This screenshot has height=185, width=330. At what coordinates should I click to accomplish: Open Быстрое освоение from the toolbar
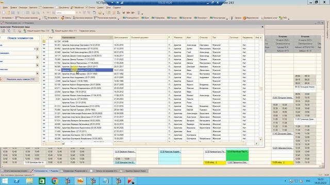[x=82, y=18]
